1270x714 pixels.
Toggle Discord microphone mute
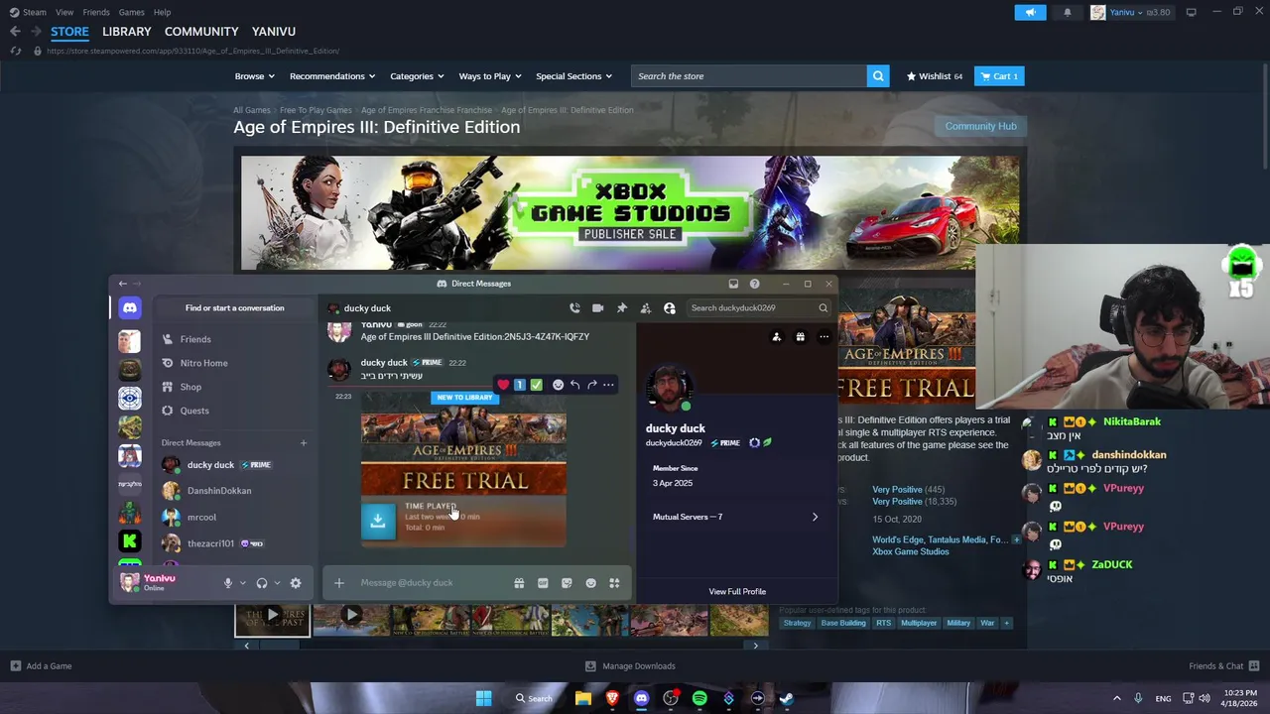[x=227, y=583]
